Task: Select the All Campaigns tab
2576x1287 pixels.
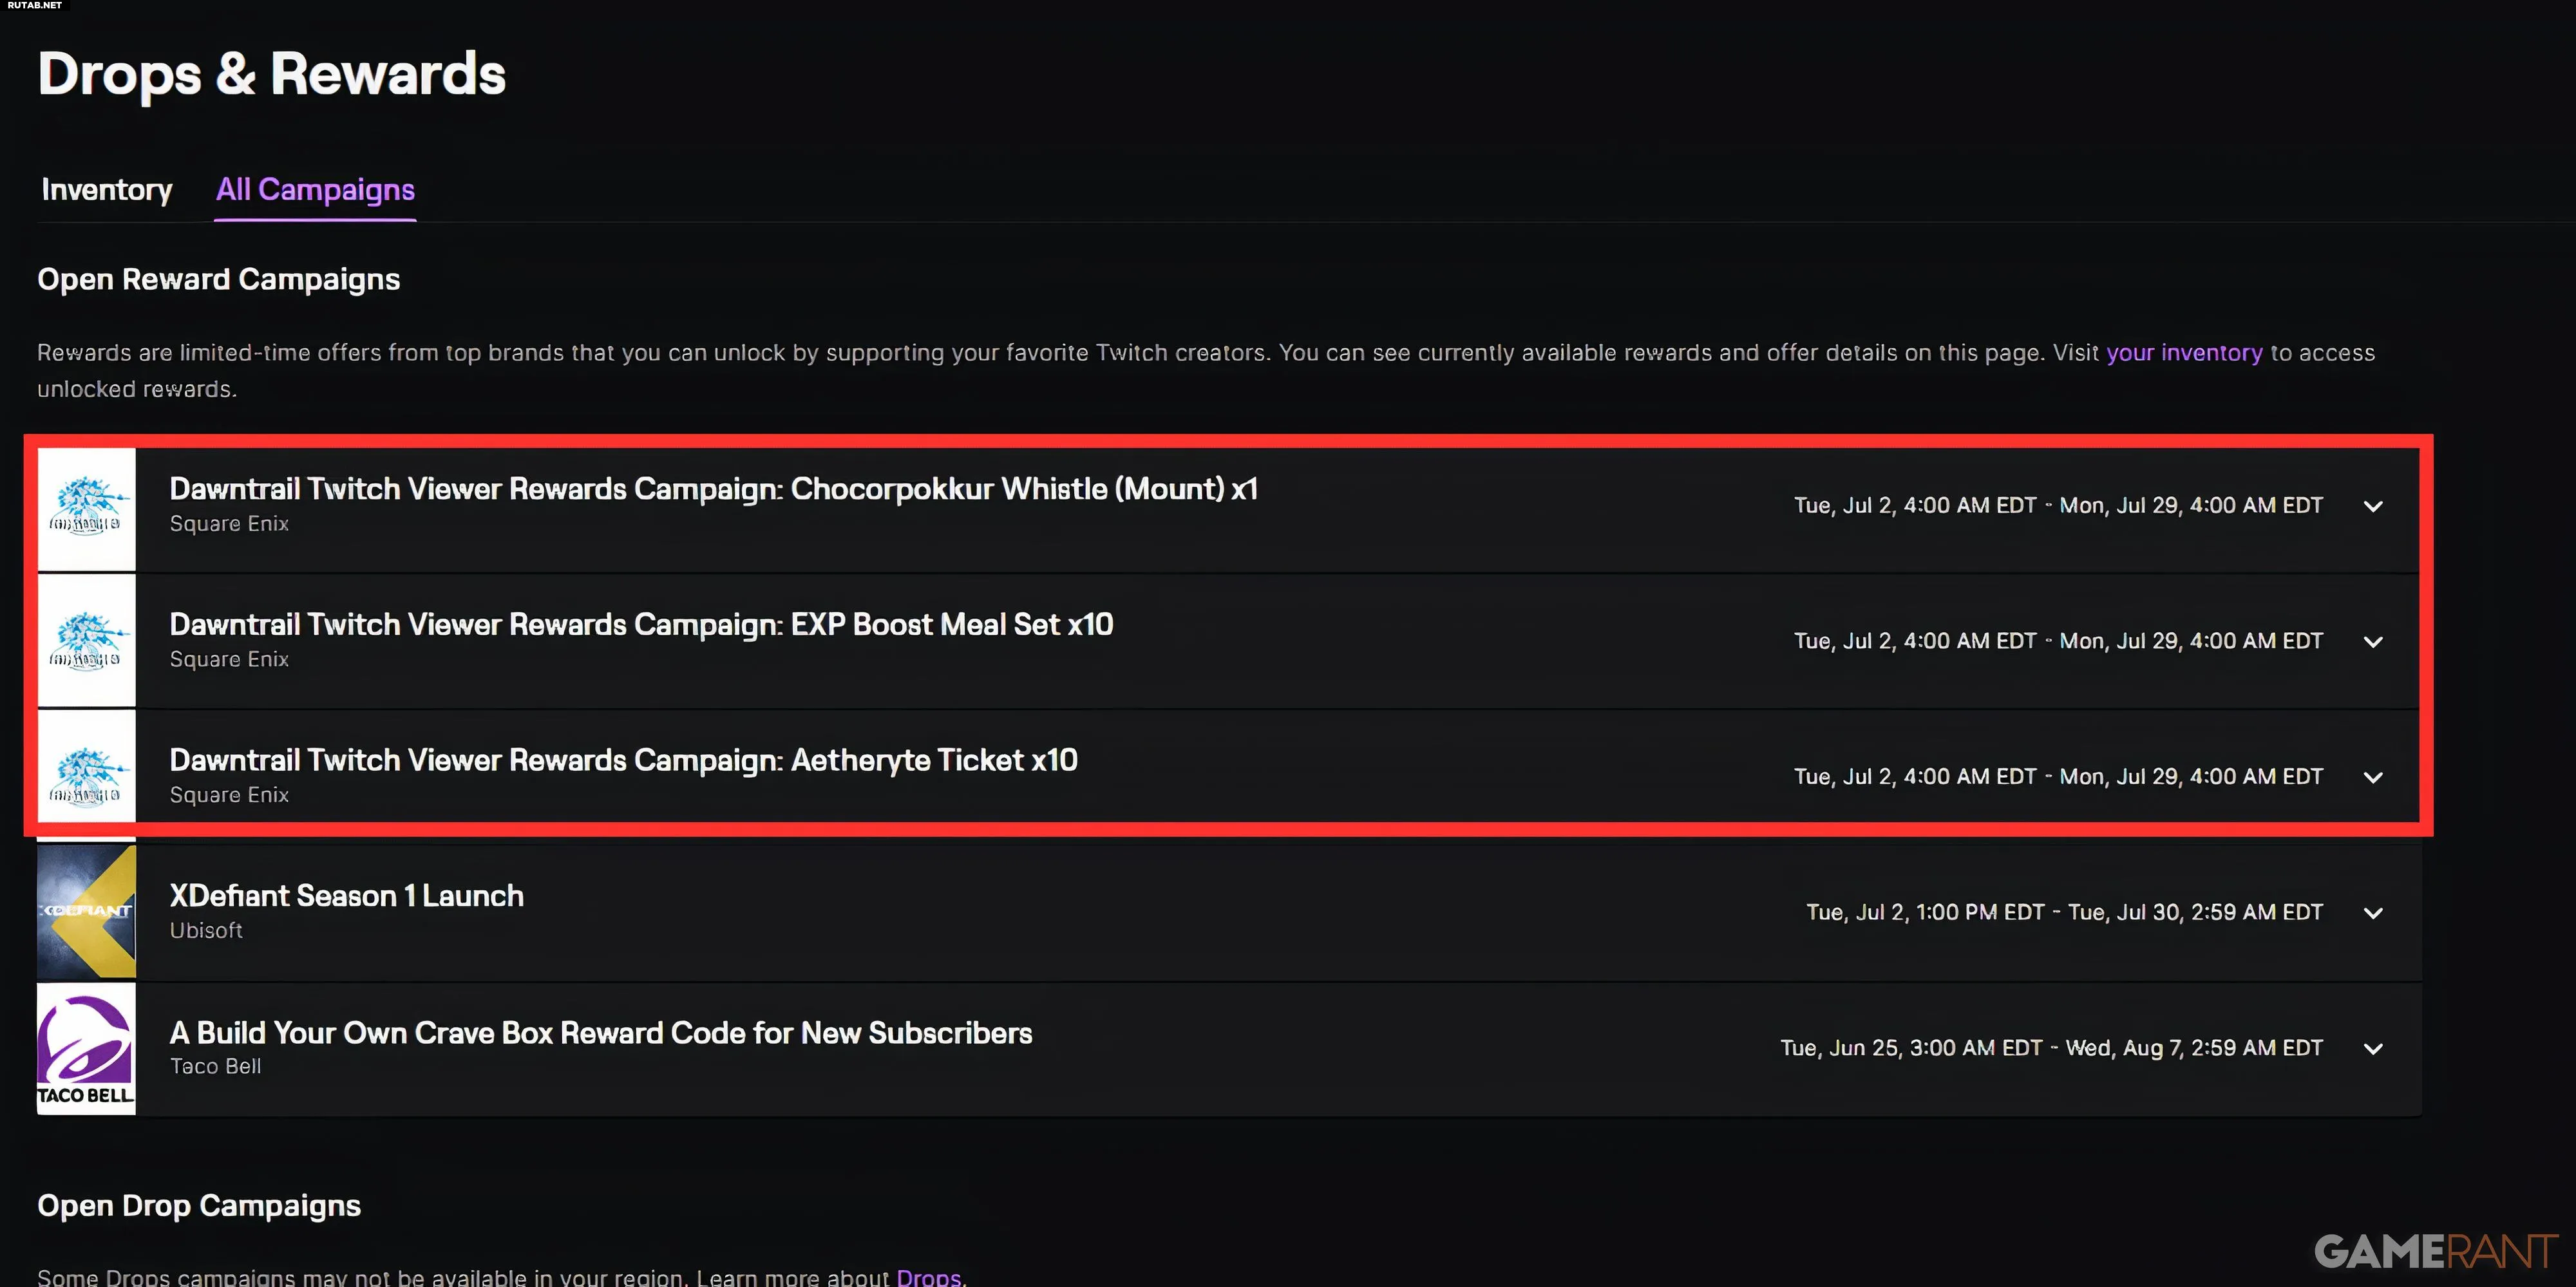Action: 315,189
